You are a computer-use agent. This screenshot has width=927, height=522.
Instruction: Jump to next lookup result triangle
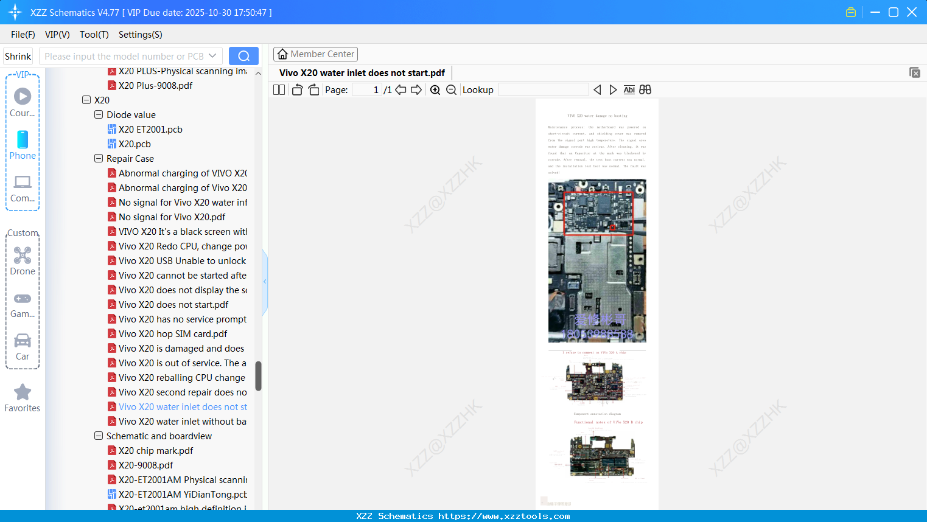pos(613,90)
